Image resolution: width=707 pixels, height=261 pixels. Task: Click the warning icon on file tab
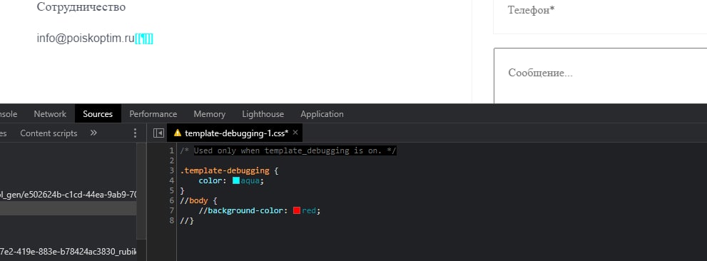pos(178,133)
